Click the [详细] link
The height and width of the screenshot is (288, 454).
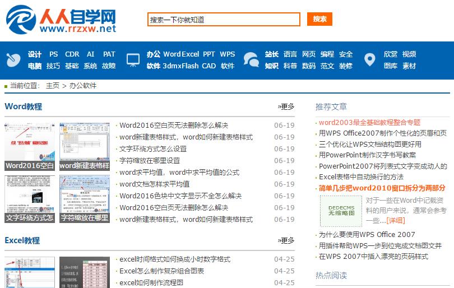[x=396, y=221]
